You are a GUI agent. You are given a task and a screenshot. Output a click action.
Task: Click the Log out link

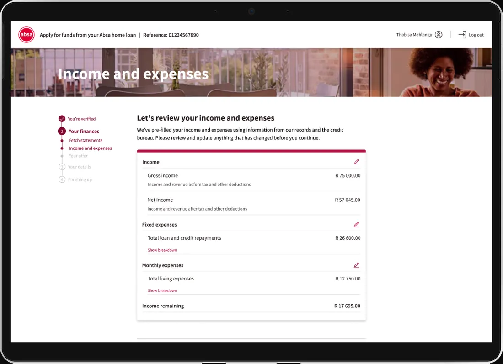476,35
